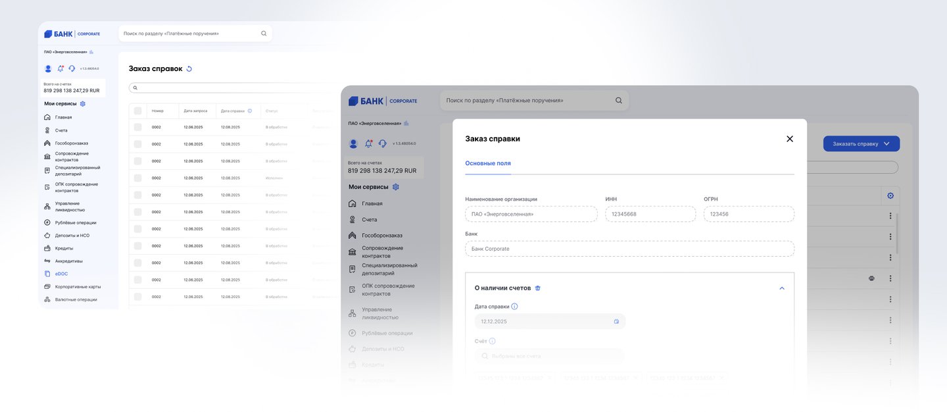Click the «ОГРН» field containing 123456
Image resolution: width=947 pixels, height=412 pixels.
[749, 214]
